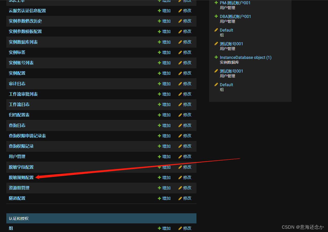
Task: Open the 脱敏字段配置 model list
Action: point(21,167)
